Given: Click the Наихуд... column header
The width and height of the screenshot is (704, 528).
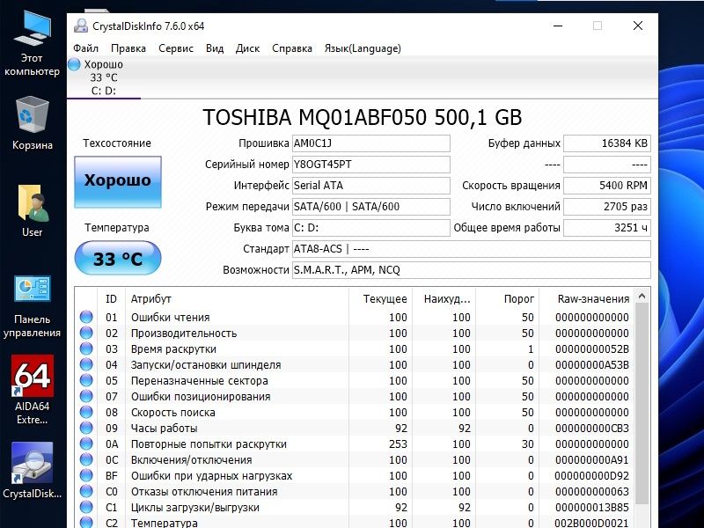Looking at the screenshot, I should (444, 299).
